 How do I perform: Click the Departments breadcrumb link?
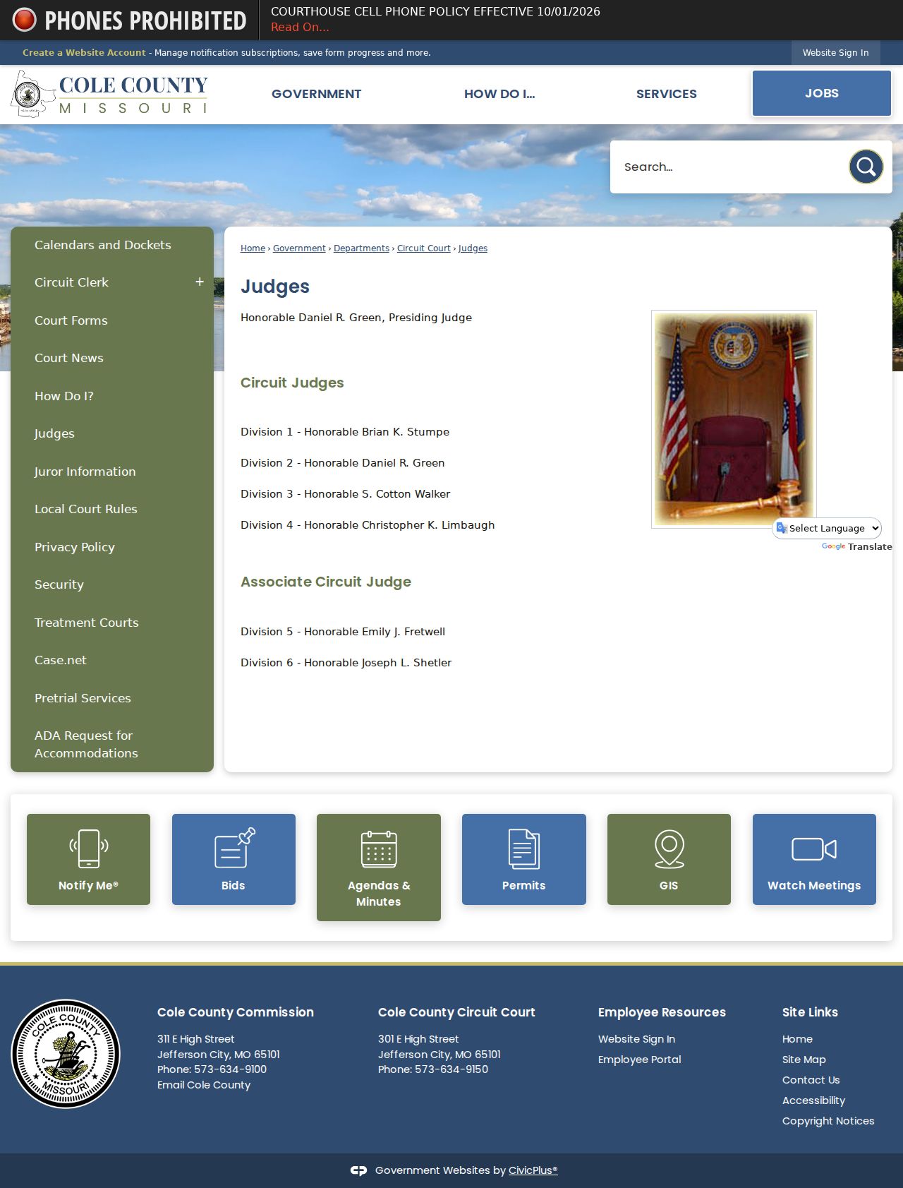[361, 248]
